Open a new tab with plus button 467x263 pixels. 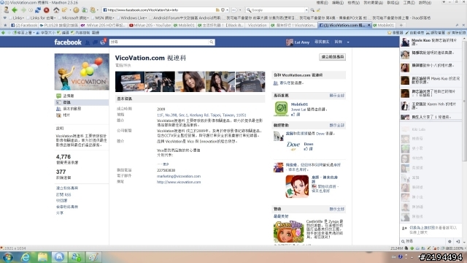coord(401,26)
